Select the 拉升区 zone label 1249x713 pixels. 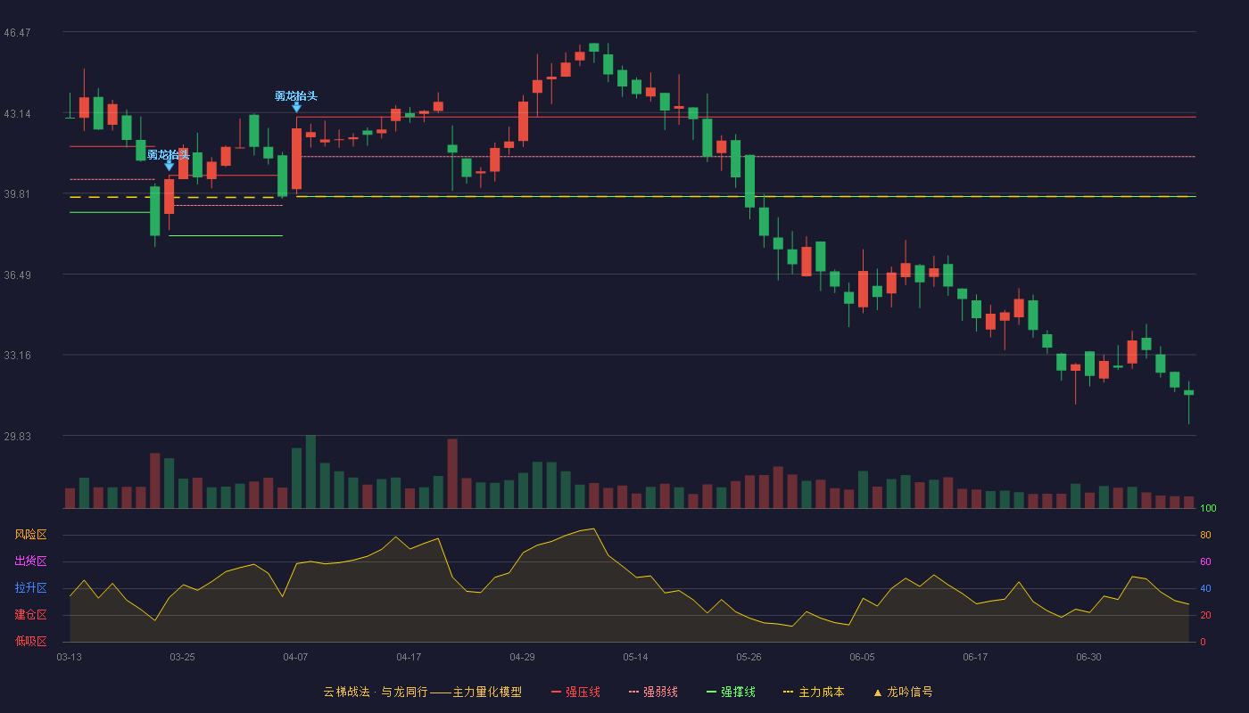pos(30,588)
